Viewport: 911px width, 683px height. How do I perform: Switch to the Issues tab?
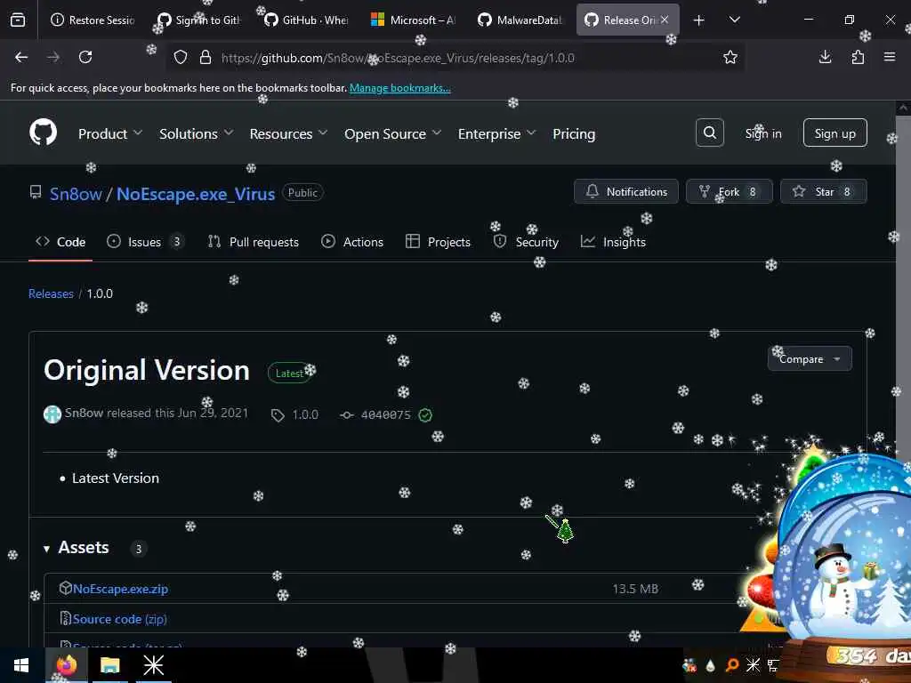(145, 242)
